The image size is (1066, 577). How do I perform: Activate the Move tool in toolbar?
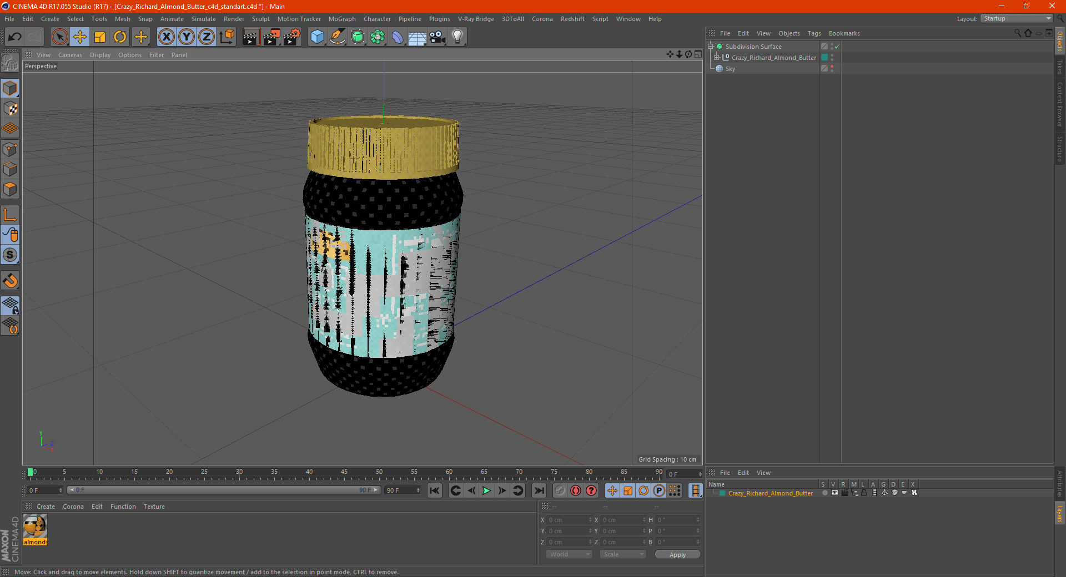click(80, 37)
